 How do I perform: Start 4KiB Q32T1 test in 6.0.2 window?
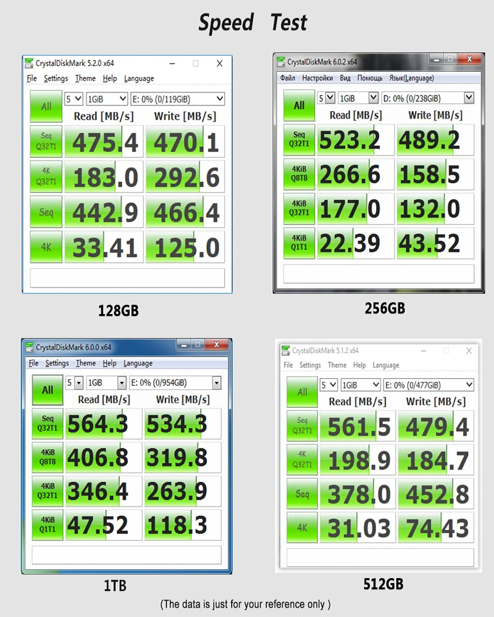[x=299, y=208]
